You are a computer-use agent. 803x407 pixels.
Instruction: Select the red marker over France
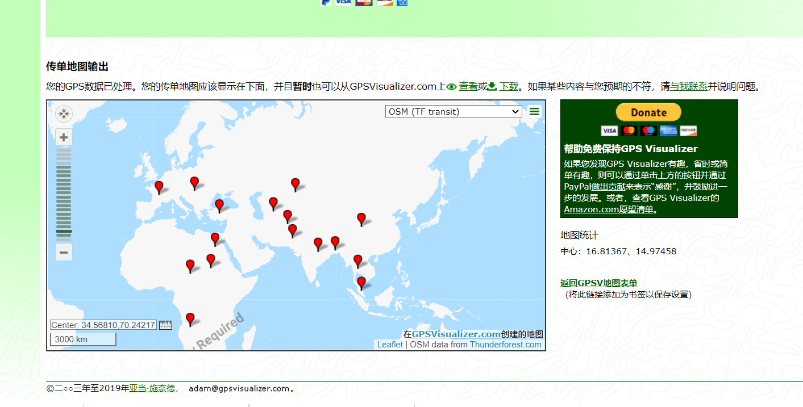(159, 187)
